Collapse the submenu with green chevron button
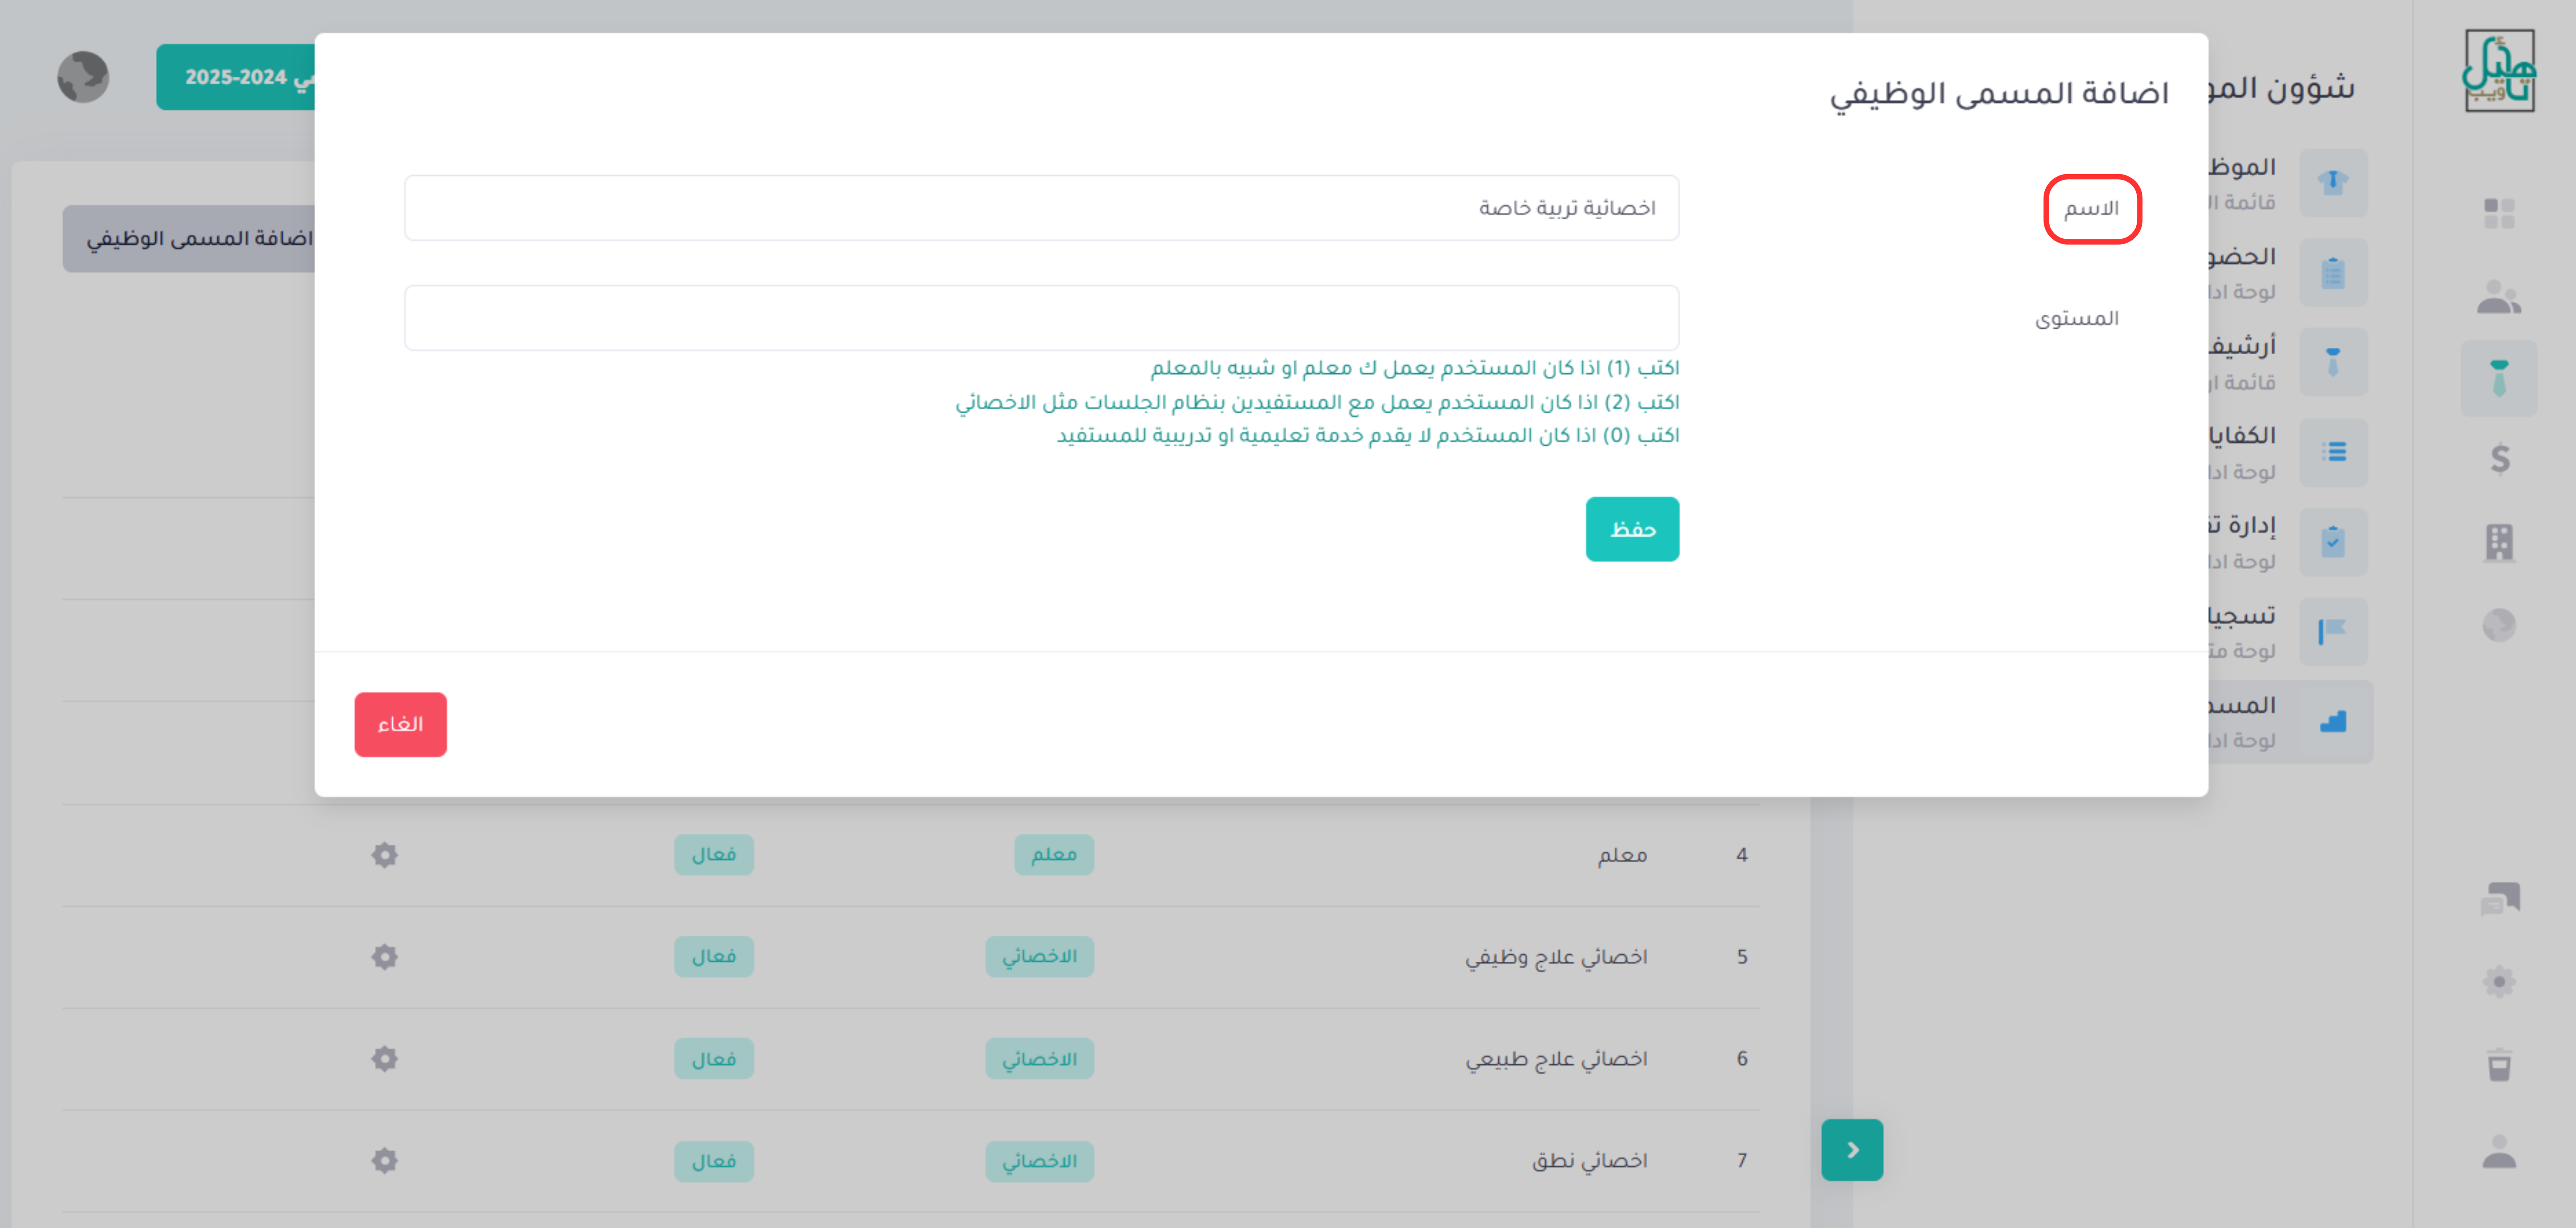This screenshot has height=1228, width=2576. click(1851, 1149)
